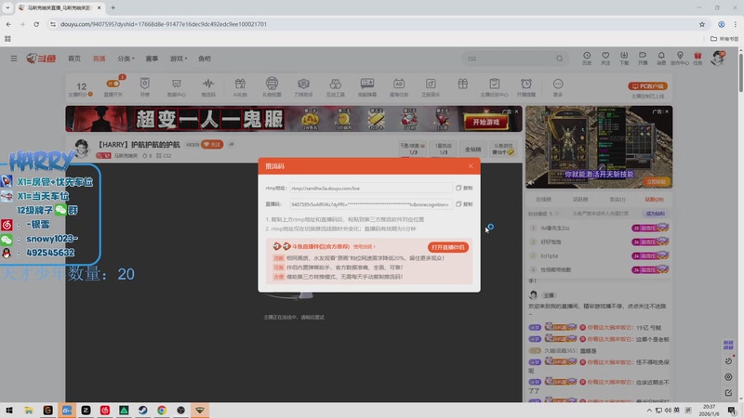Open the 月榜 ranking icon
744x418 pixels.
[x=145, y=86]
